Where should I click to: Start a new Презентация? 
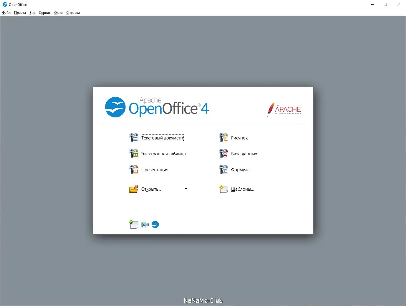pos(155,170)
